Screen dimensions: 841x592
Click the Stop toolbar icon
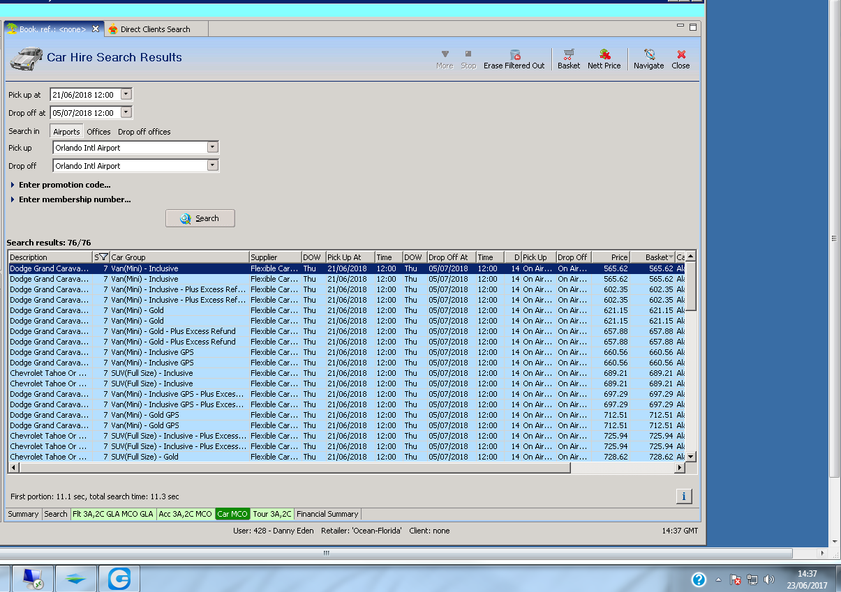(468, 59)
